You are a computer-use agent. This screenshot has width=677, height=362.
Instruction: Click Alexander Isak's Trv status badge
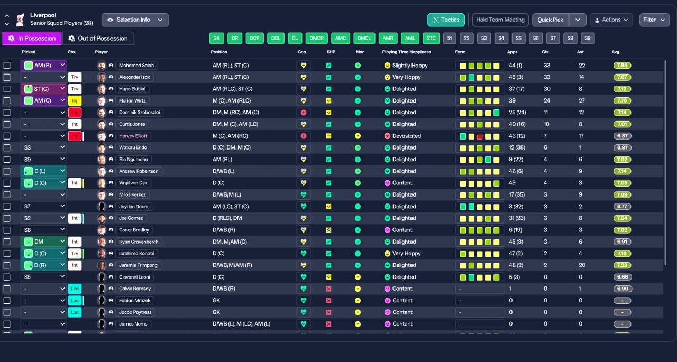[75, 77]
